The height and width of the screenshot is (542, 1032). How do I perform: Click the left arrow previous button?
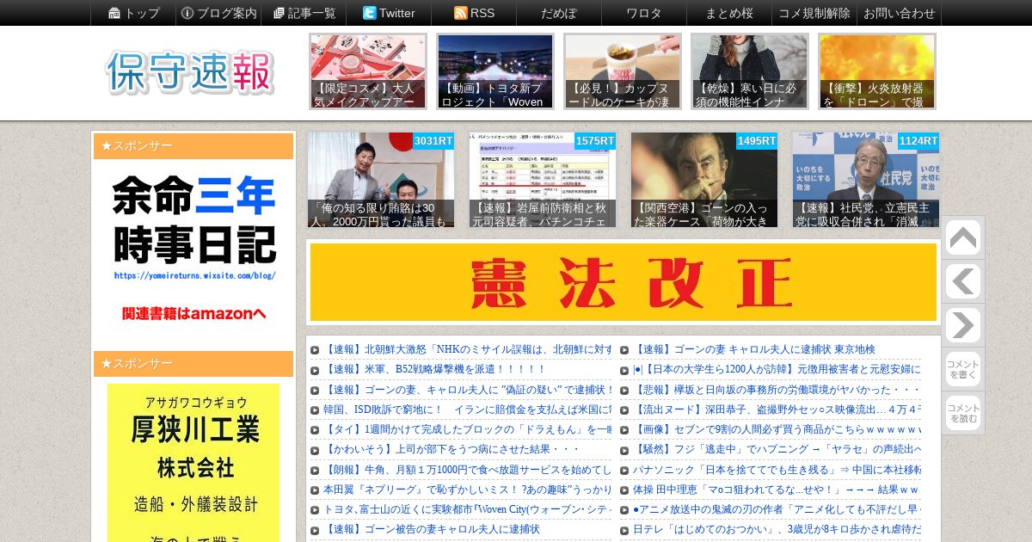(963, 281)
